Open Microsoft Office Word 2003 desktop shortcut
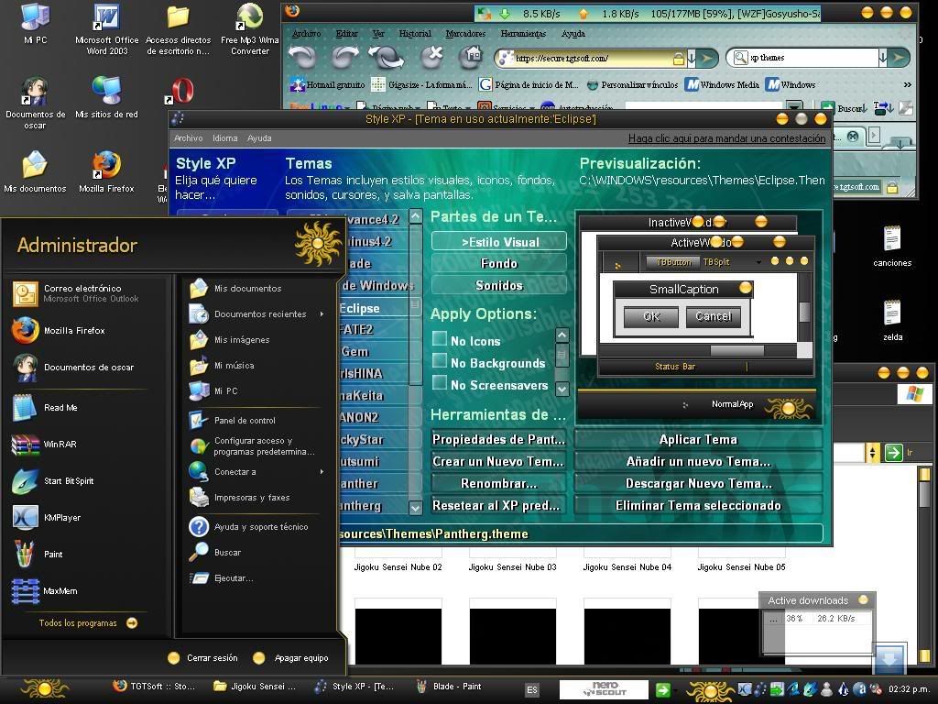 pyautogui.click(x=106, y=28)
